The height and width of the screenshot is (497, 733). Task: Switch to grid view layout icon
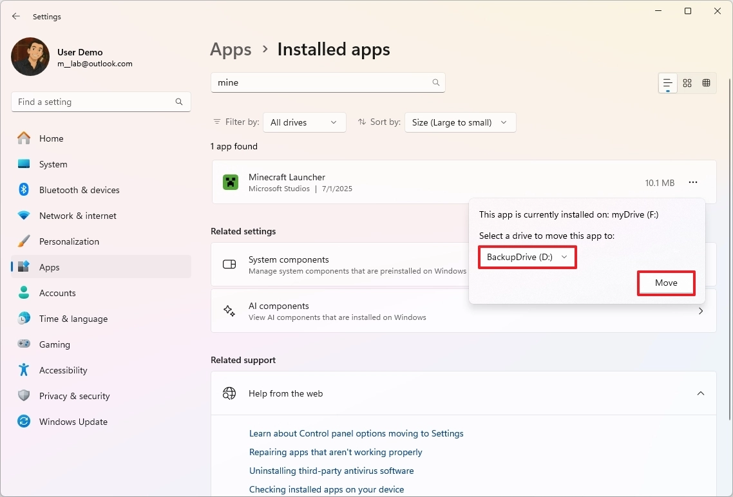[x=687, y=83]
